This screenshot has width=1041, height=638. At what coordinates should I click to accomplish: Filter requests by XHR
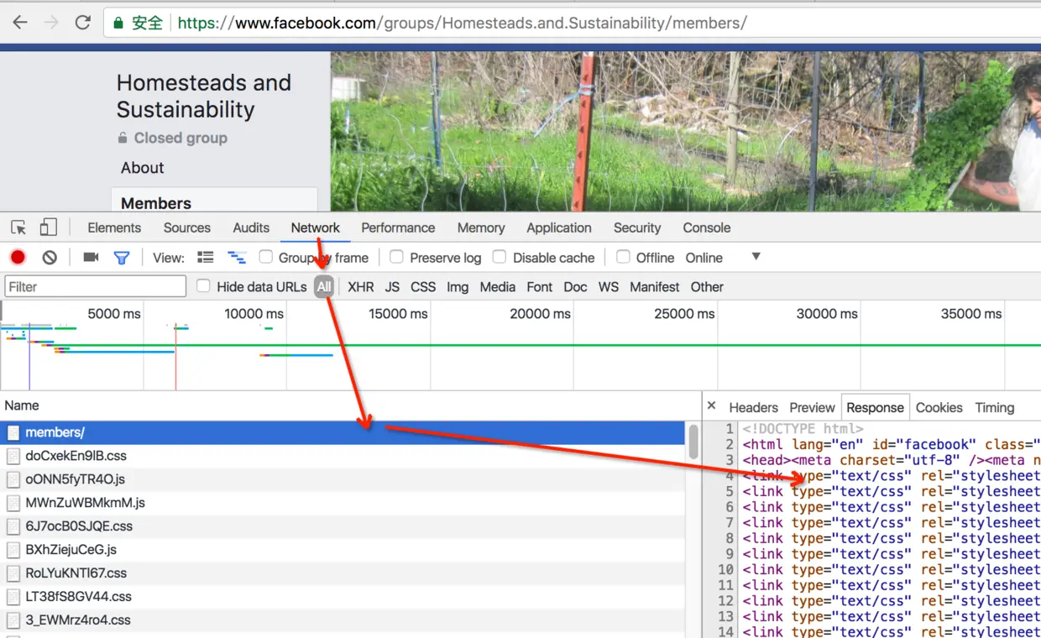pyautogui.click(x=361, y=286)
